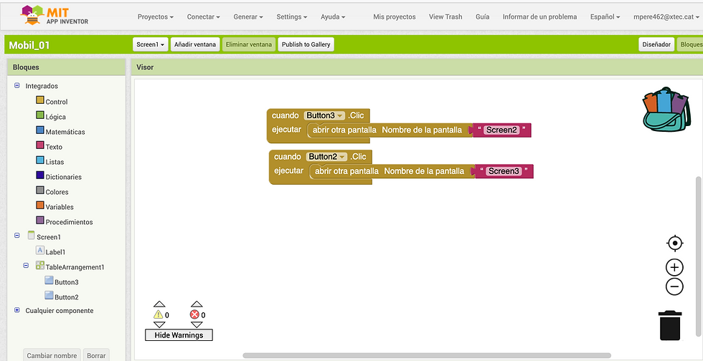Click the Eliminar ventana button
The height and width of the screenshot is (361, 703).
pos(249,44)
